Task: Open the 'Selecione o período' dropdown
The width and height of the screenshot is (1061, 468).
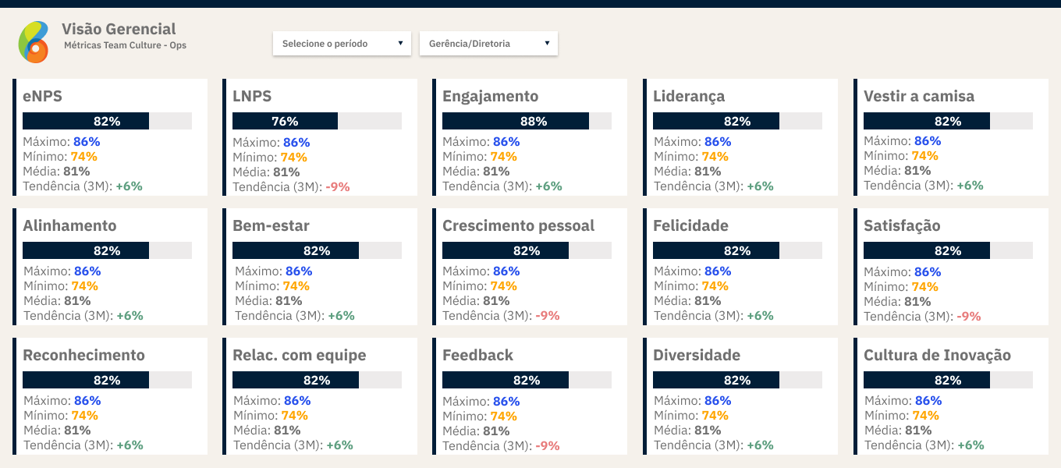Action: point(342,44)
